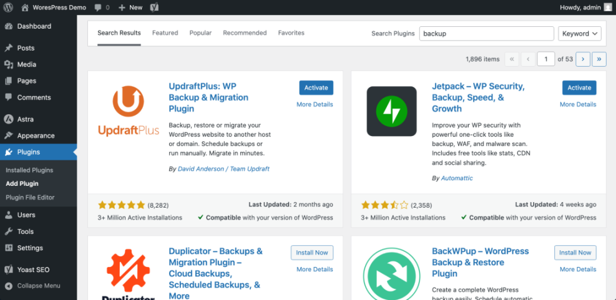Screen dimensions: 616x300
Task: Open Add Plugin submenu item
Action: (22, 183)
